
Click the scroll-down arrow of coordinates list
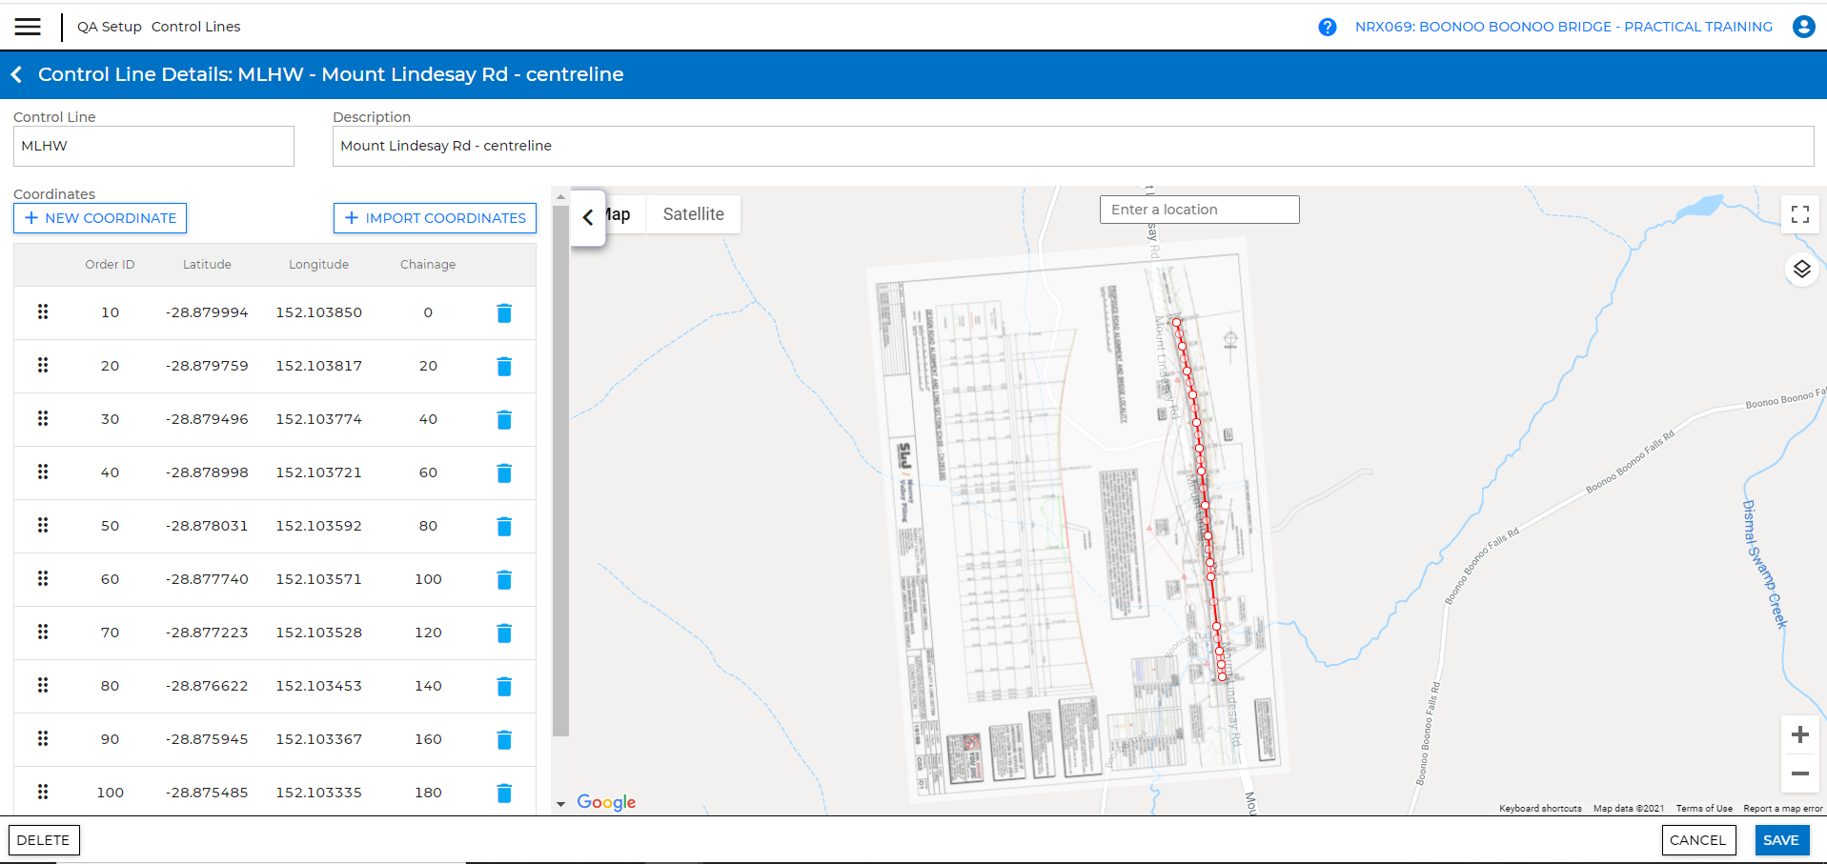click(x=560, y=804)
